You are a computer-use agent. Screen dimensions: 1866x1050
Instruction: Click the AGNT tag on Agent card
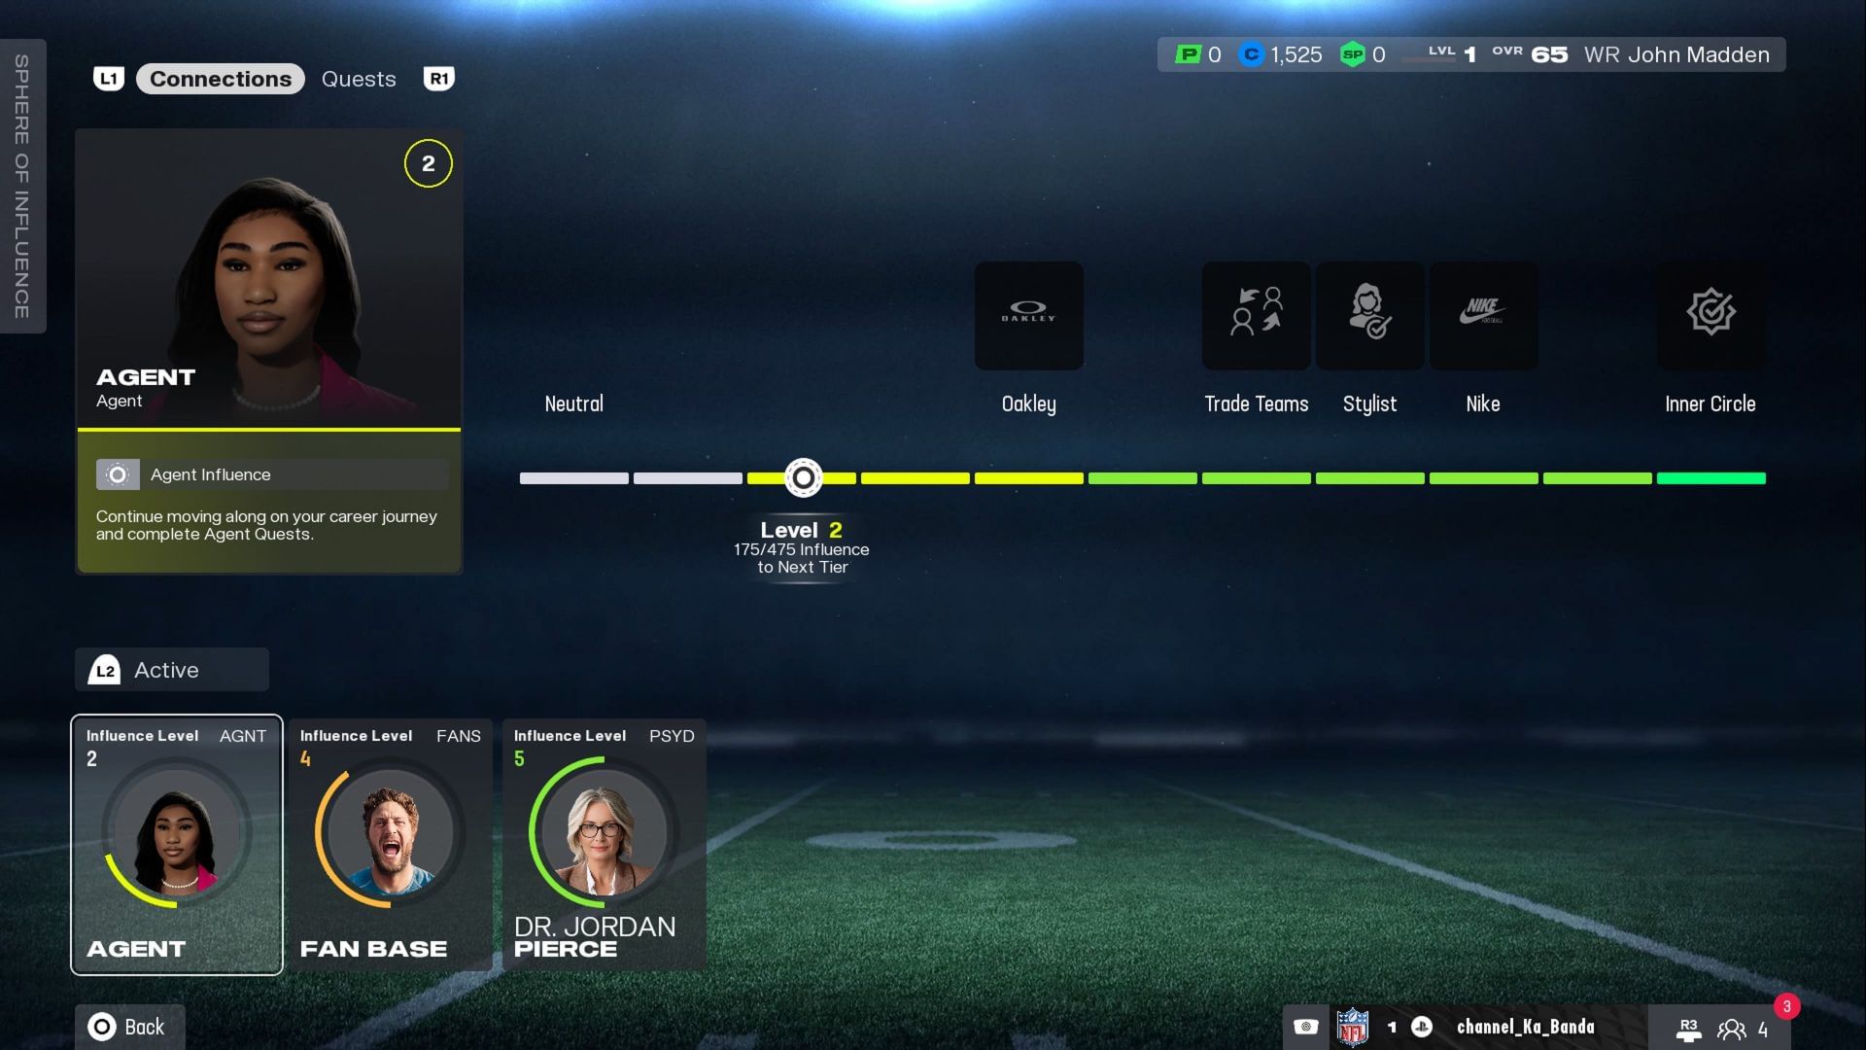tap(243, 736)
